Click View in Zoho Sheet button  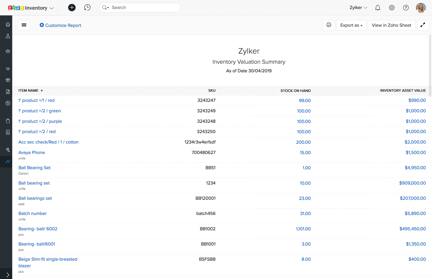click(391, 25)
